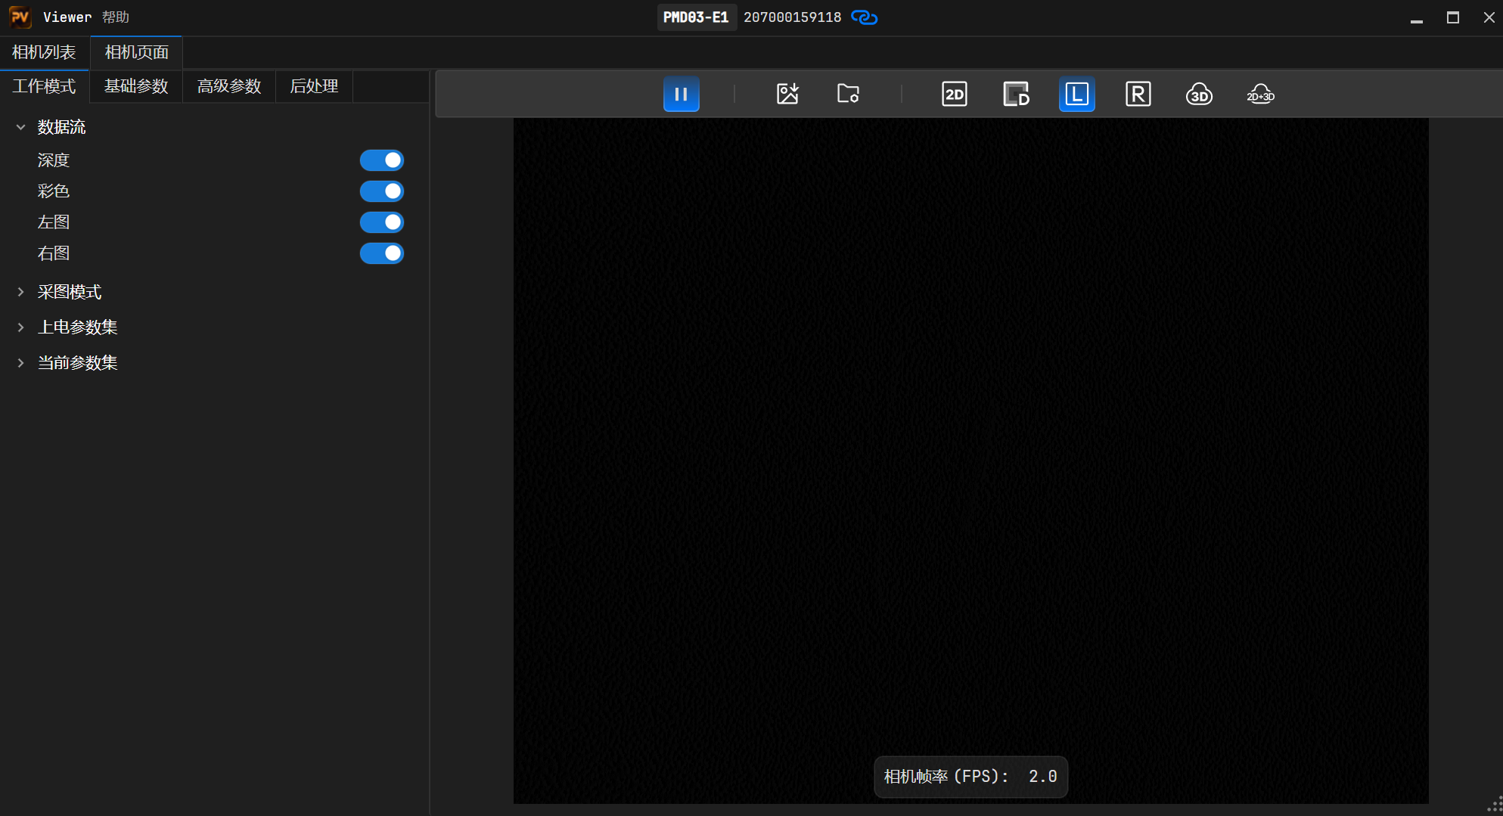Show the depth image view

click(1016, 95)
